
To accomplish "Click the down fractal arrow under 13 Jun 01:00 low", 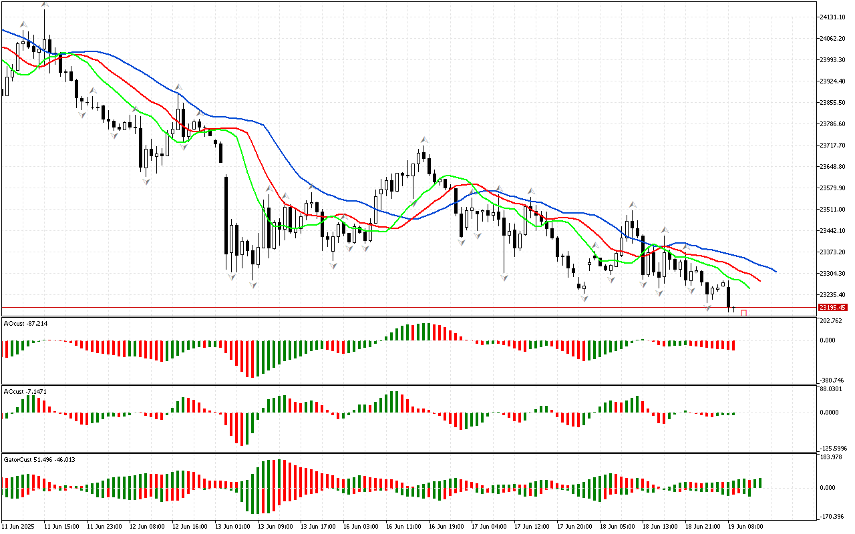I will 232,276.
